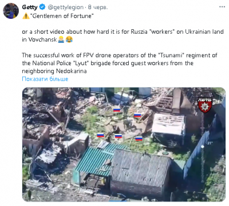This screenshot has width=229, height=206.
Task: Click the 31° reading on the video overlay
Action: coord(210,143)
